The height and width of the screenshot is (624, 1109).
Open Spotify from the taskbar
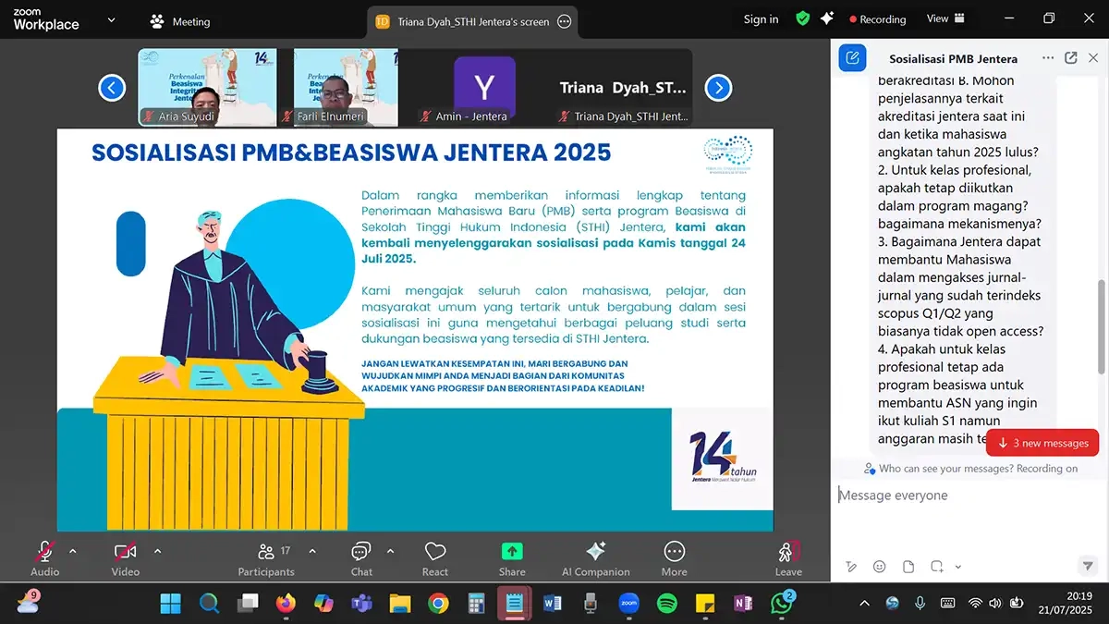tap(667, 603)
